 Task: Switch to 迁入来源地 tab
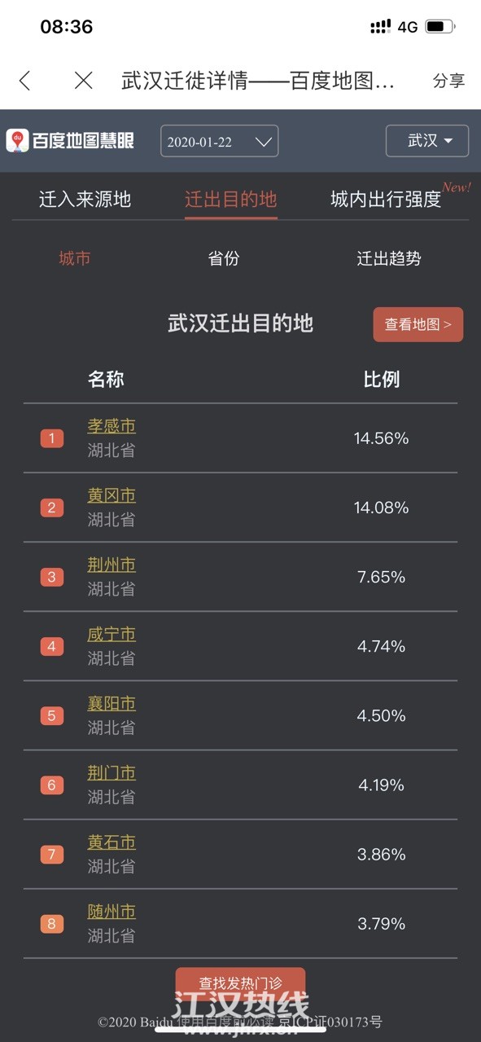click(x=85, y=200)
